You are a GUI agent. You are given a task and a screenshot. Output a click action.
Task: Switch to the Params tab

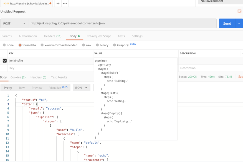7,36
